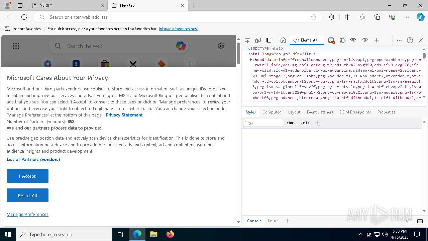Image resolution: width=428 pixels, height=241 pixels.
Task: Open the Edge profile avatar
Action: (7, 5)
